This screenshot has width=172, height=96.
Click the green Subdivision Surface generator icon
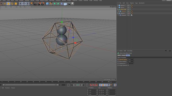[55, 4]
